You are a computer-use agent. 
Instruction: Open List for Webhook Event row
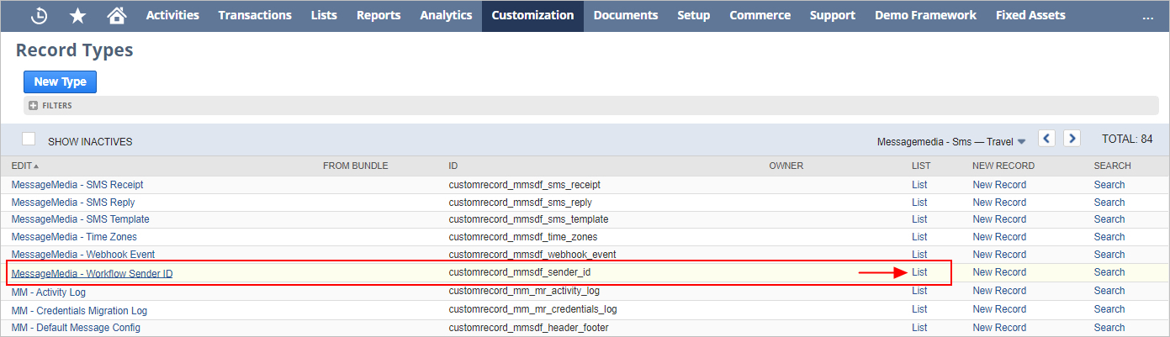click(x=919, y=255)
